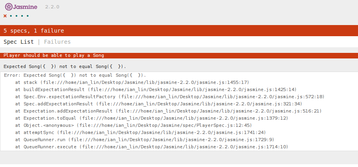Click the Expectation.toEqual trace line
The height and width of the screenshot is (167, 358).
pos(151,118)
